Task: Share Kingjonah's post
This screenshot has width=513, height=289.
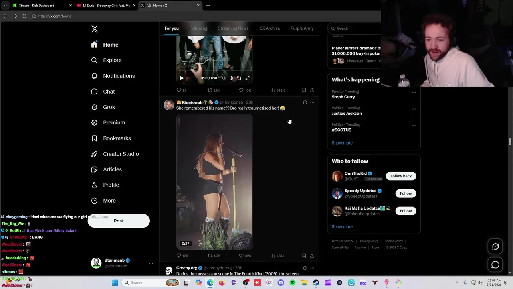Action: pos(312,256)
